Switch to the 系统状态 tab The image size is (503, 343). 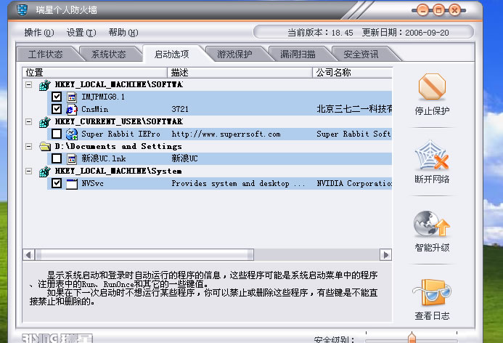point(108,54)
